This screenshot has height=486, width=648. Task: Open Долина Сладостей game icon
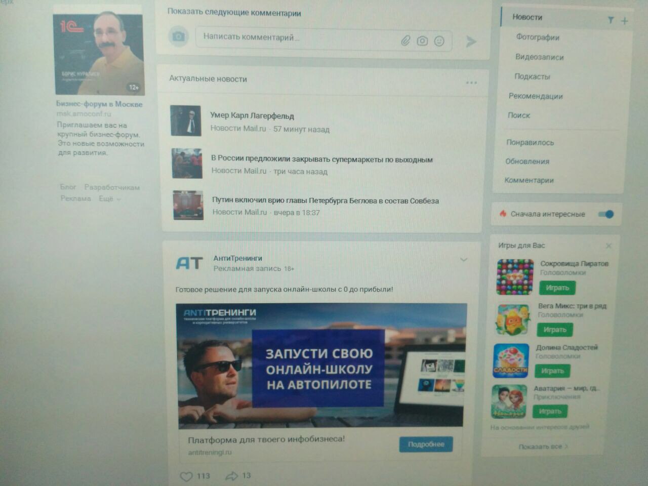pyautogui.click(x=511, y=361)
